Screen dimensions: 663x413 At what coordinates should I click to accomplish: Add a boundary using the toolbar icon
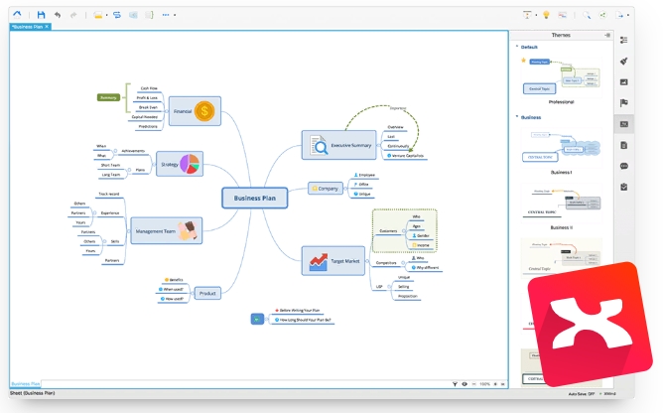pos(133,15)
